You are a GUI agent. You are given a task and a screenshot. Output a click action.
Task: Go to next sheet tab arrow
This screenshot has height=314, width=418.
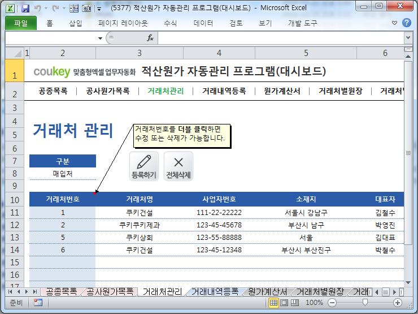click(x=27, y=291)
